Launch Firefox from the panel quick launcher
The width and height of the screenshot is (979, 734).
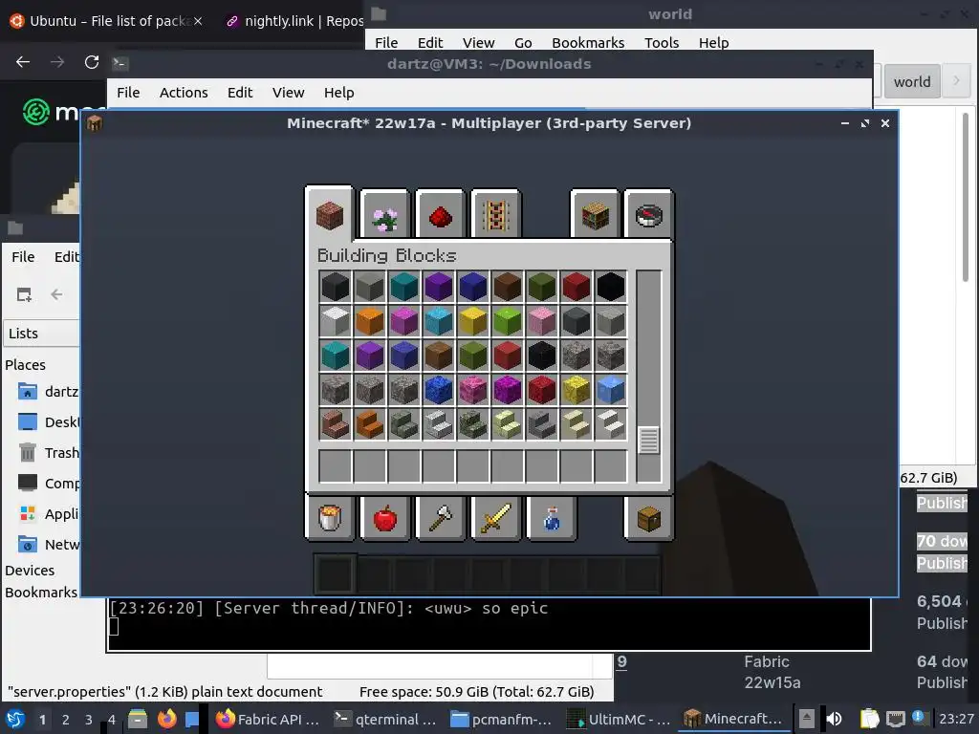tap(166, 719)
